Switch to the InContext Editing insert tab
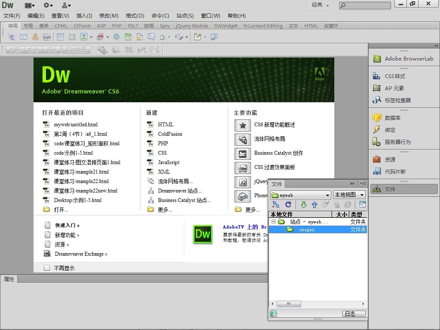 (263, 26)
